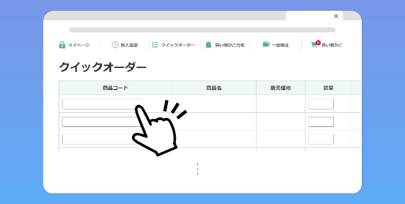The image size is (405, 204).
Task: Click the 商品名 column header
Action: [214, 88]
